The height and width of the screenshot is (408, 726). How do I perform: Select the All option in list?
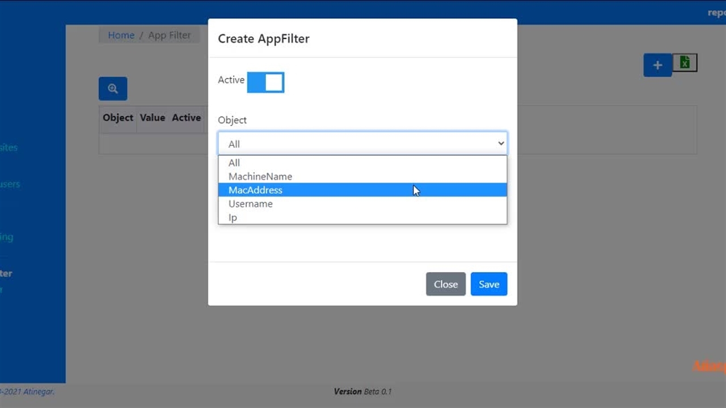click(x=234, y=163)
